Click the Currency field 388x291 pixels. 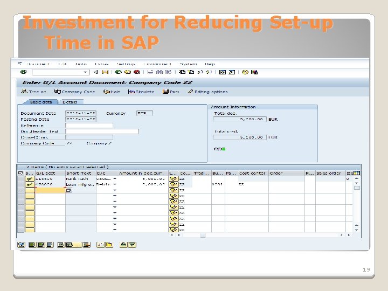(x=145, y=113)
